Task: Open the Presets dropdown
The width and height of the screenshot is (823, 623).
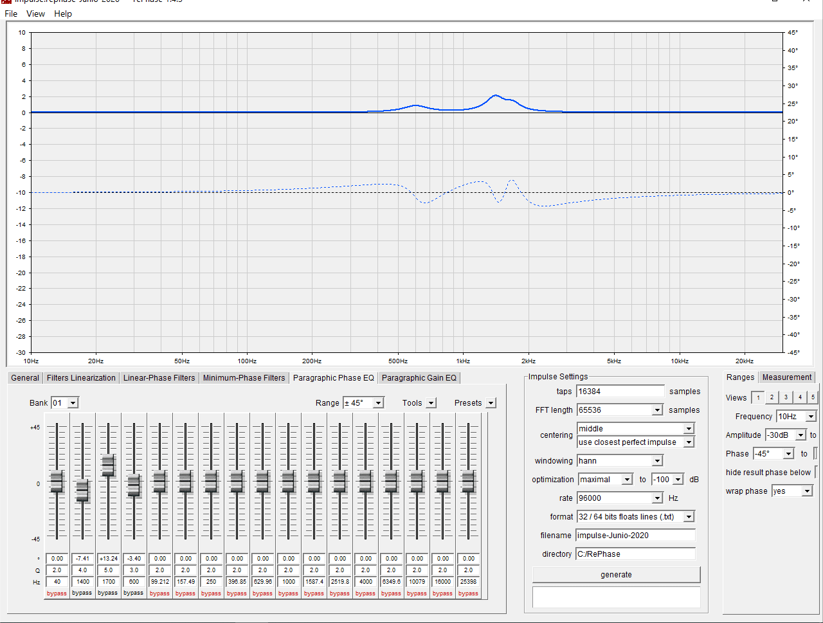Action: click(x=491, y=403)
